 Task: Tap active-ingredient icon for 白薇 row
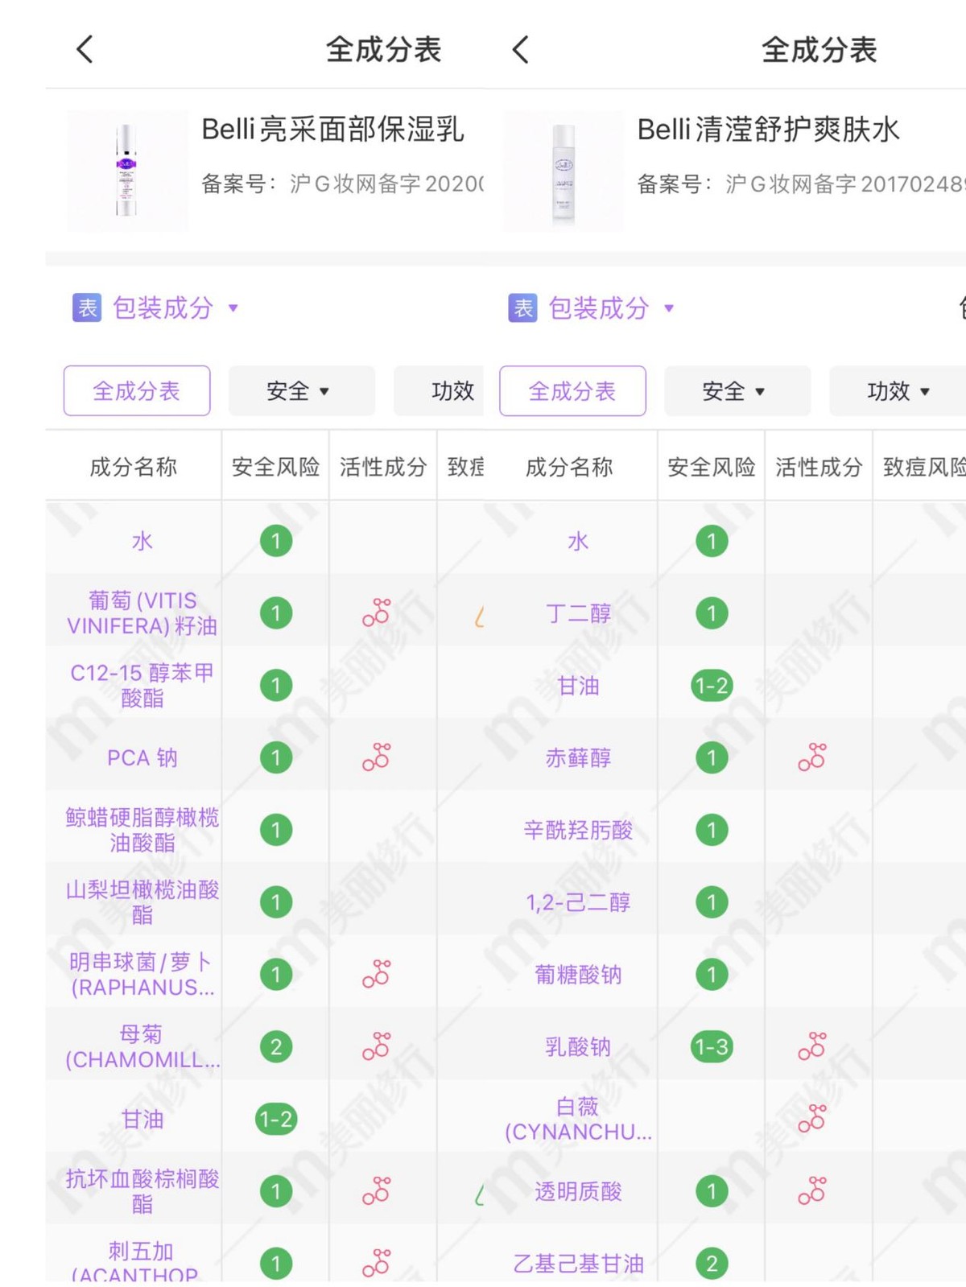(812, 1118)
